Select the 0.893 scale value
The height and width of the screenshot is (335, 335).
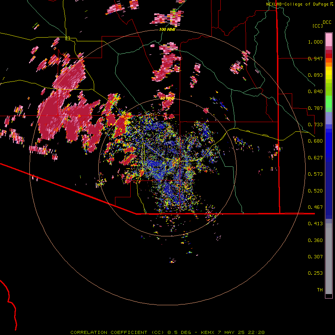(315, 75)
